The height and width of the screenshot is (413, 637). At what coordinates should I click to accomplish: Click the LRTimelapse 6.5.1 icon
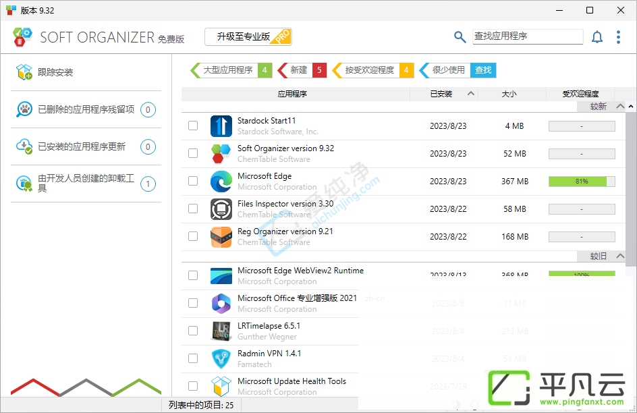(221, 331)
